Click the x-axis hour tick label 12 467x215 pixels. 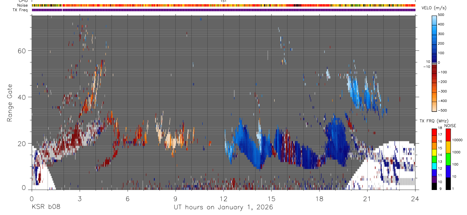223,198
